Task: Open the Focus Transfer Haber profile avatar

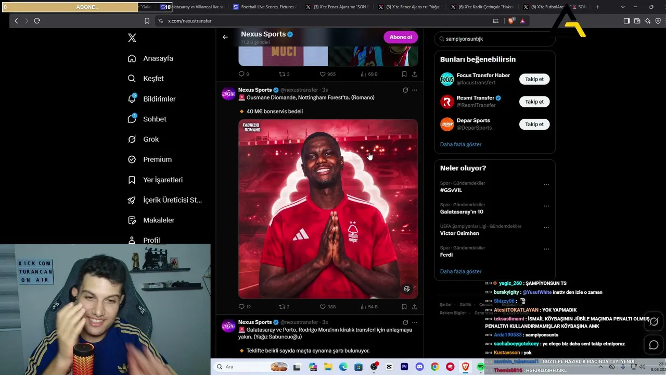Action: pos(447,79)
